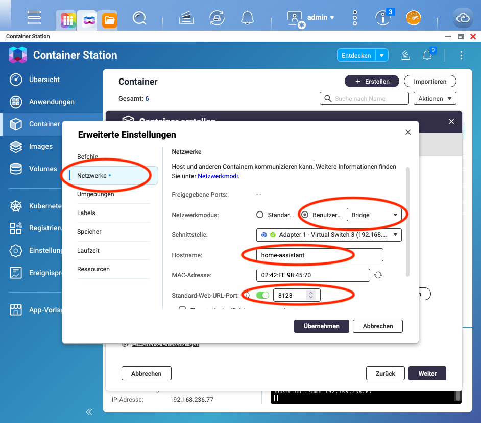Viewport: 481px width, 423px height.
Task: Switch to the Labels settings tab
Action: click(87, 213)
